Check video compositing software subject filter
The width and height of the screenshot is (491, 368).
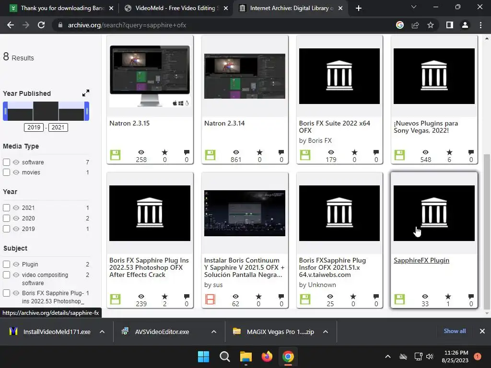(7, 275)
